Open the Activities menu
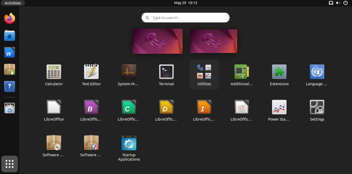Viewport: 352px width, 174px height. coord(13,3)
